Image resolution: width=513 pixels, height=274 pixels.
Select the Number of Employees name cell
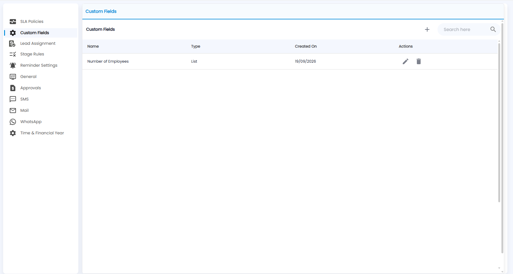point(108,61)
